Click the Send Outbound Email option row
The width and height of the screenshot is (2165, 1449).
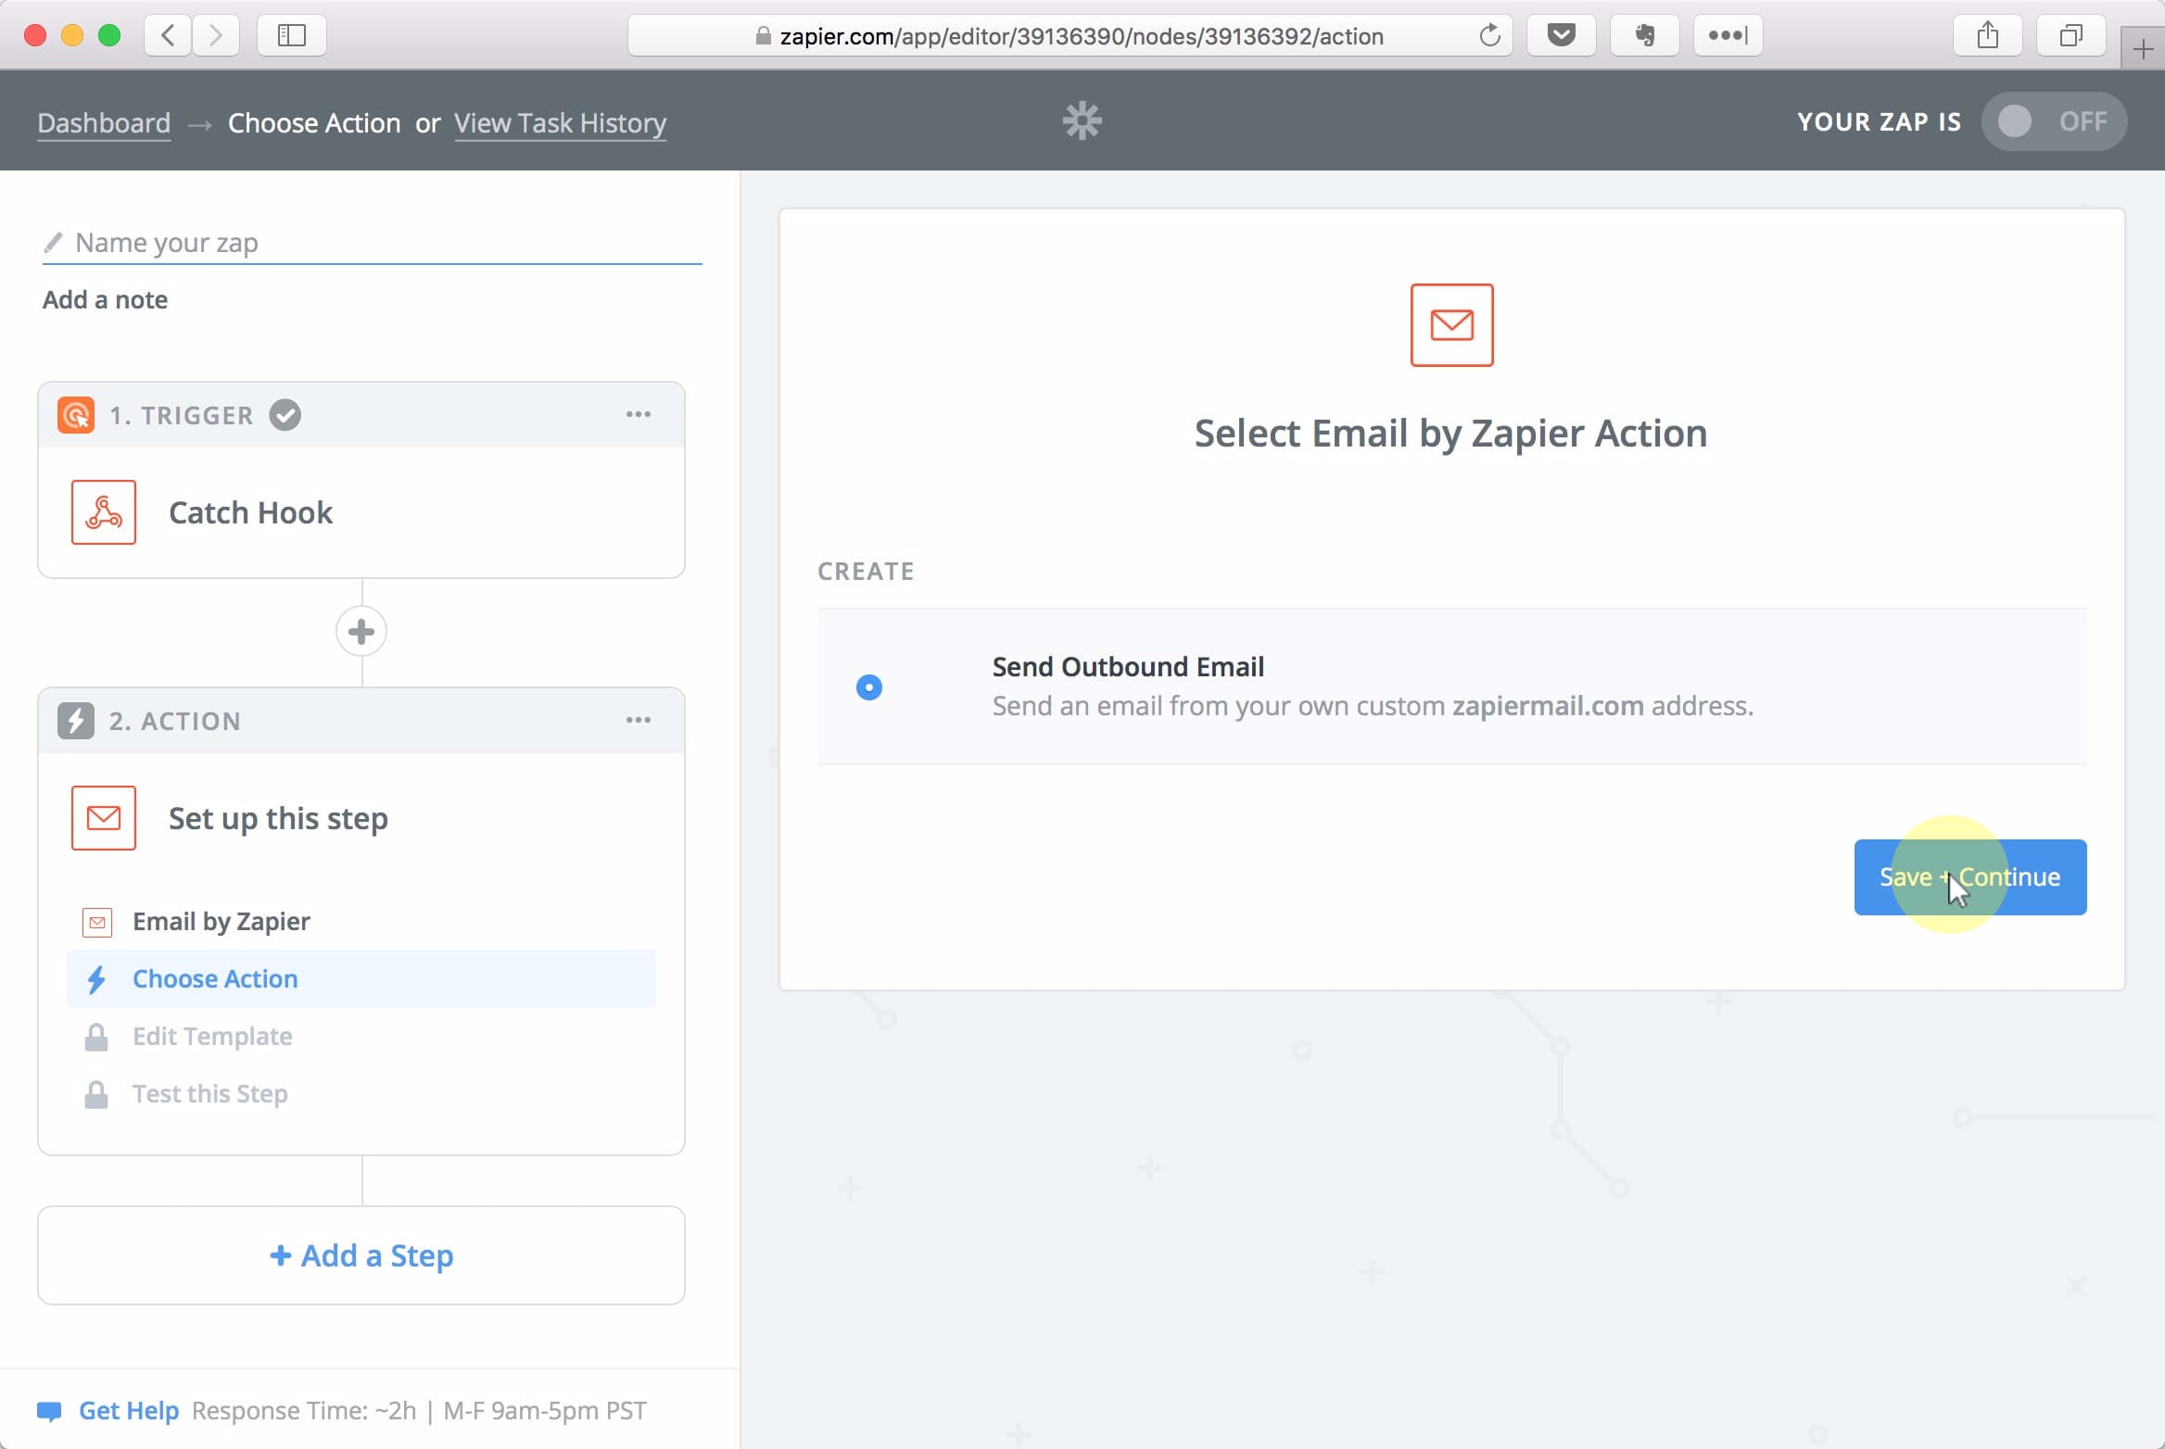pyautogui.click(x=1452, y=687)
